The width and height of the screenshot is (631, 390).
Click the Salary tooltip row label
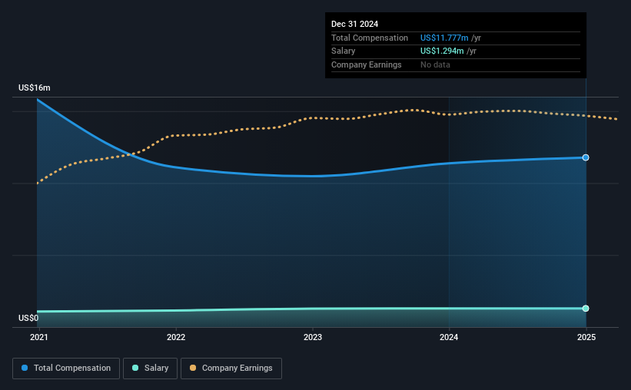coord(344,51)
